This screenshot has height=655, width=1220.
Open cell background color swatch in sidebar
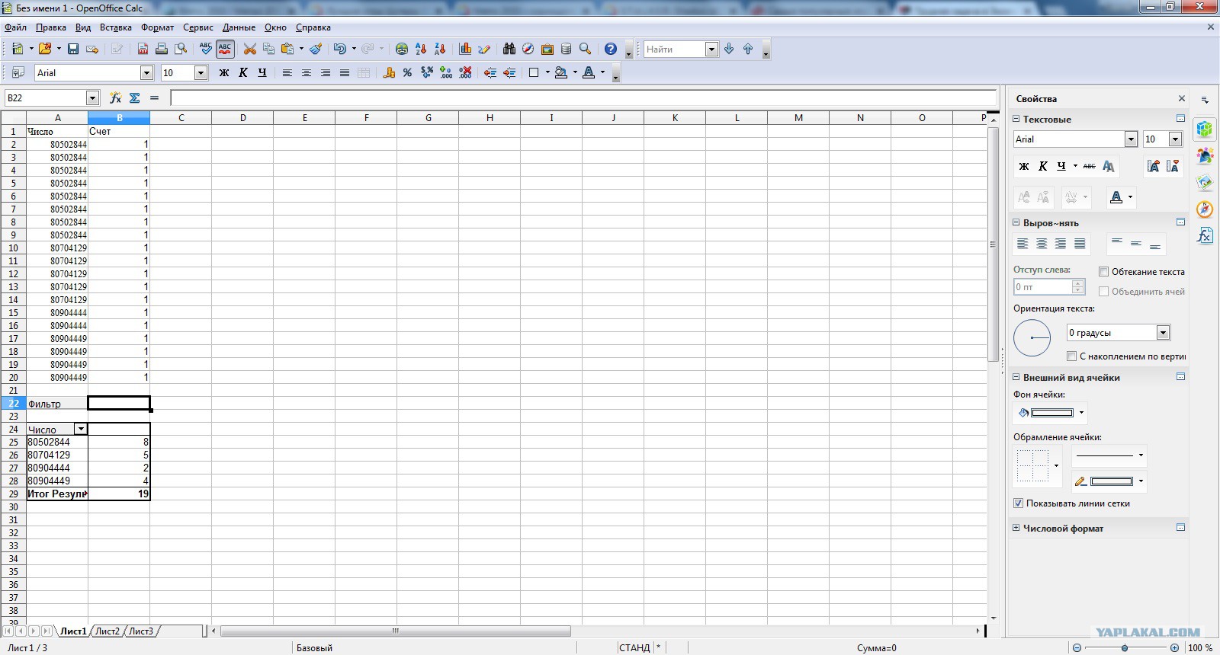click(x=1052, y=413)
